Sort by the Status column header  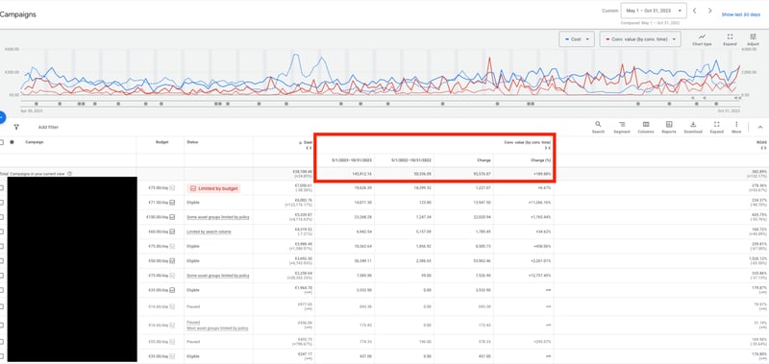click(x=191, y=142)
